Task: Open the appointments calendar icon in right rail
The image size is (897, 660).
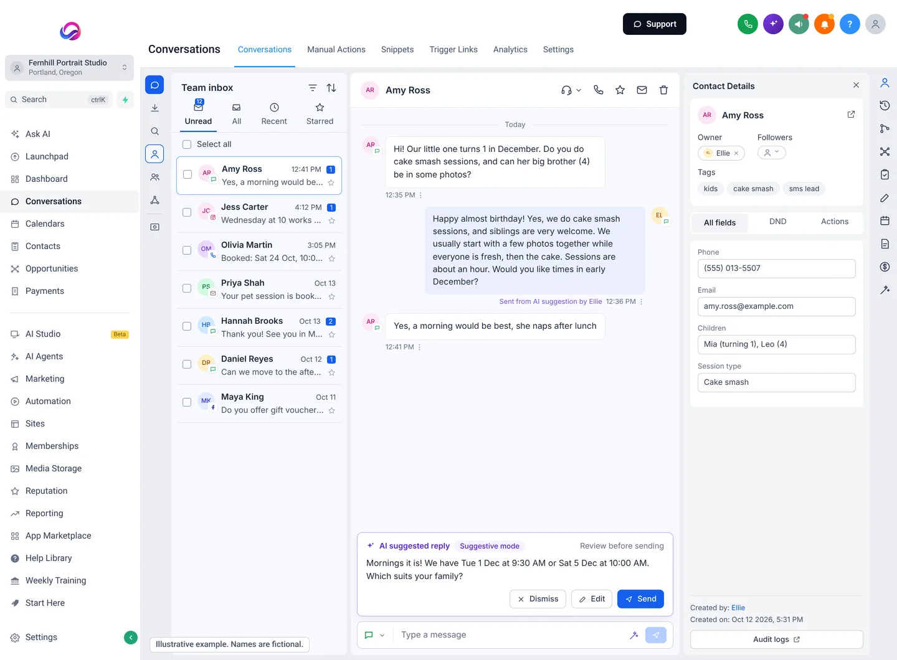Action: pyautogui.click(x=885, y=220)
